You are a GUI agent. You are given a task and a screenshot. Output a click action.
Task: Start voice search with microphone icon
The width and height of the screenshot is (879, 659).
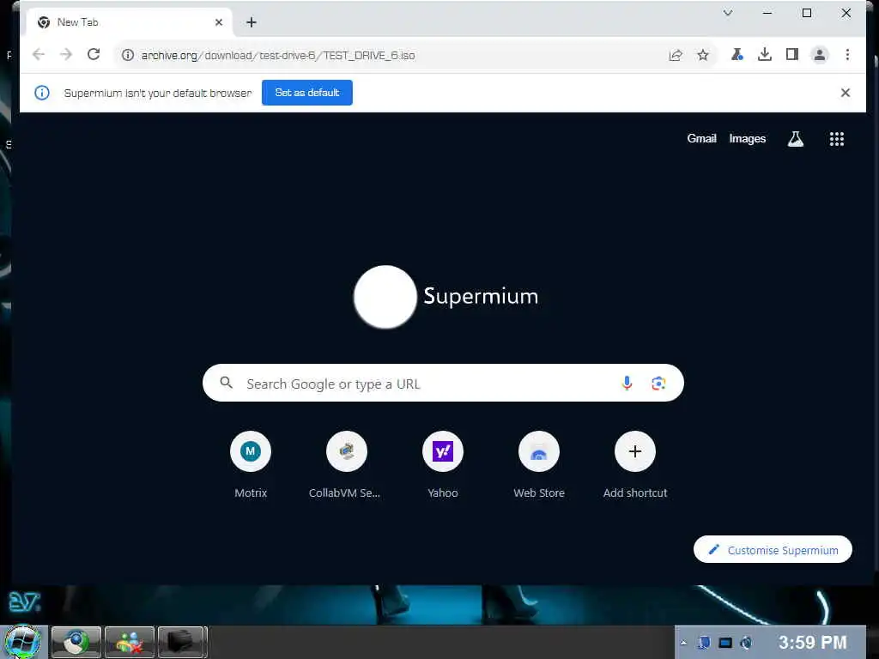pyautogui.click(x=627, y=384)
